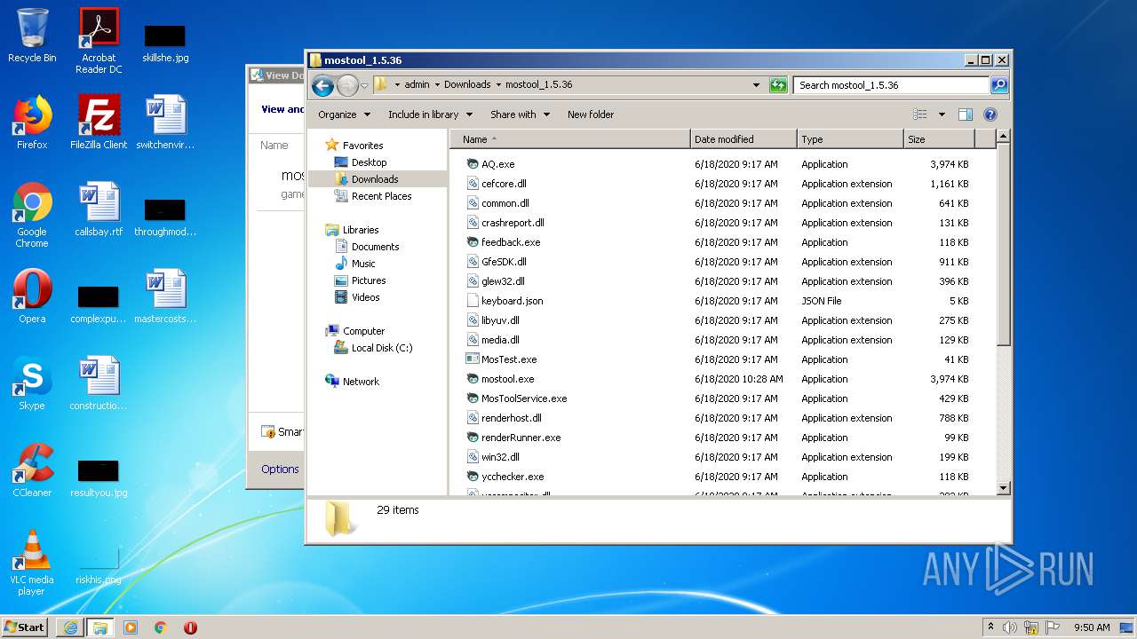Open the Explorer help question mark icon
This screenshot has height=639, width=1137.
[990, 114]
